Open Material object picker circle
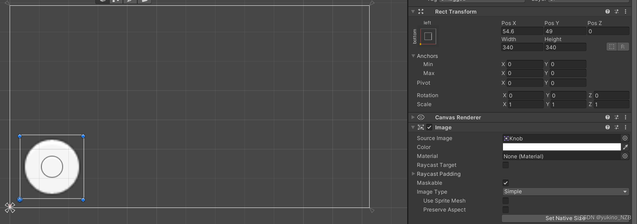Image resolution: width=637 pixels, height=224 pixels. point(625,156)
